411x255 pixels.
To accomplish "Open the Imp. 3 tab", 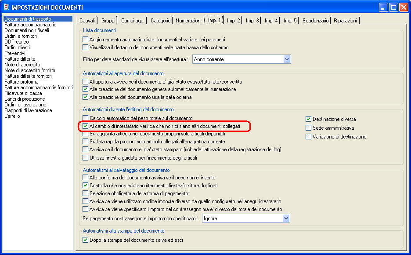I will coord(252,21).
